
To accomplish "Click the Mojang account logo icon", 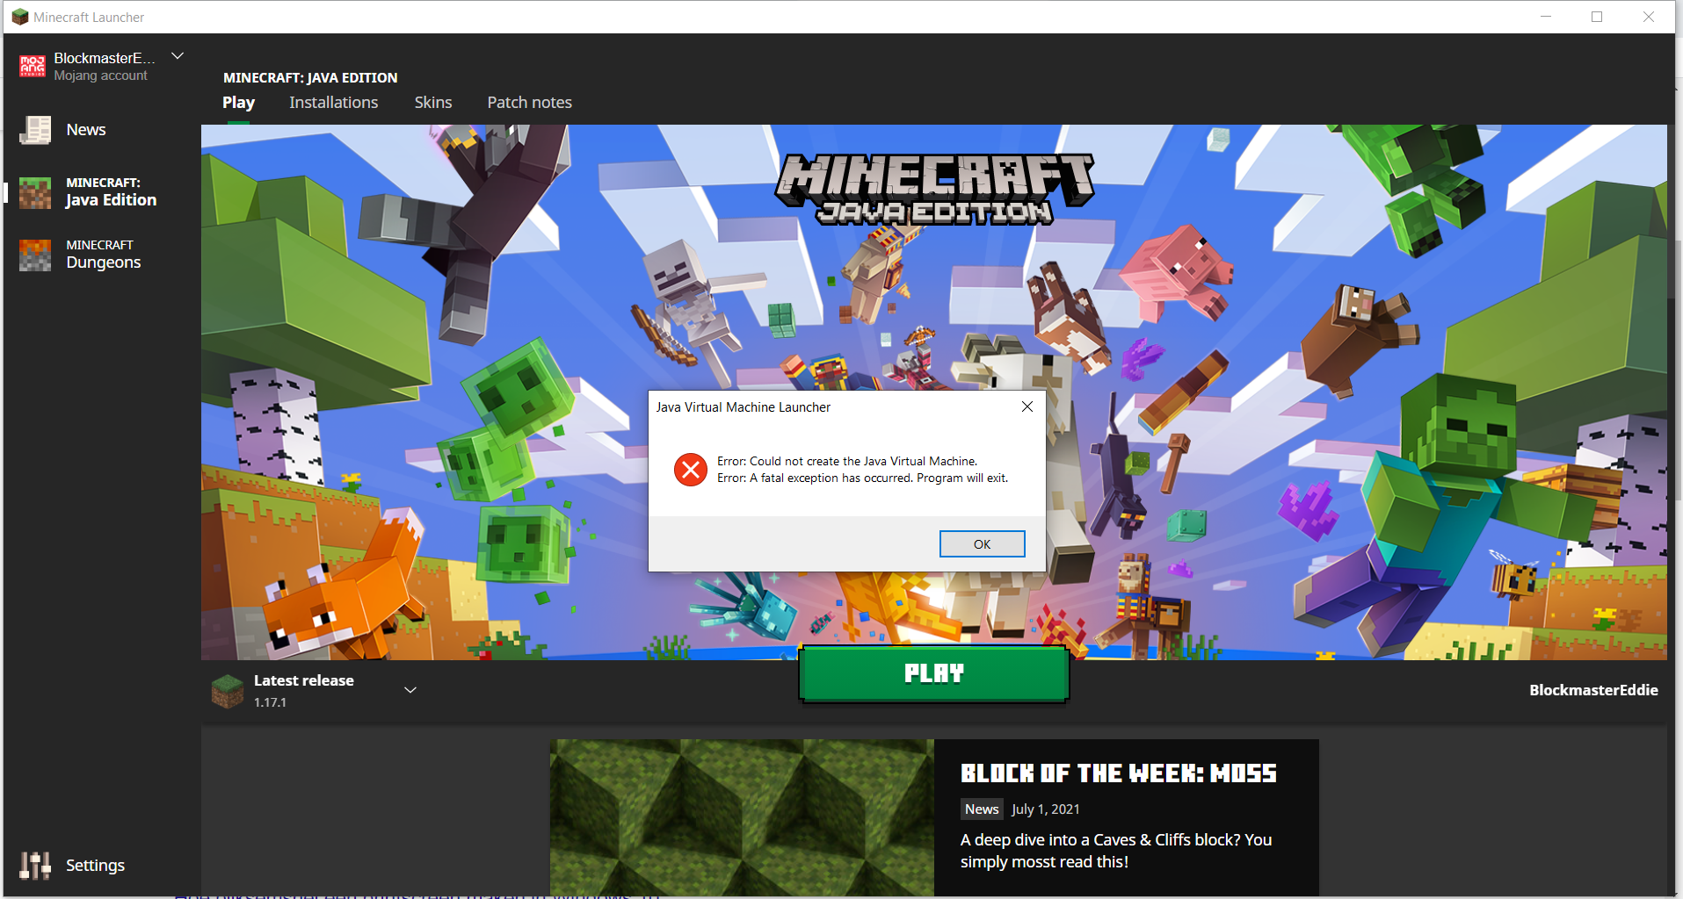I will tap(33, 66).
